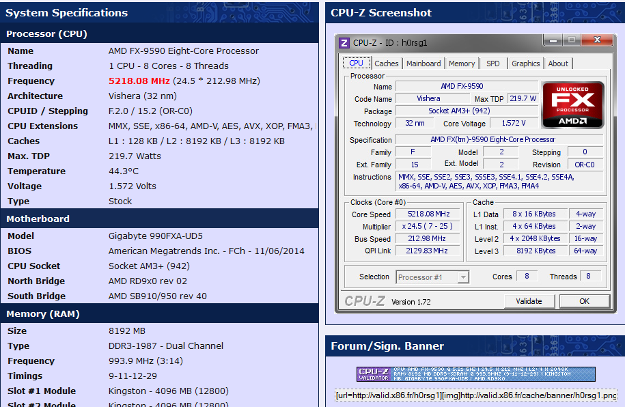
Task: Click the CPU-Z Validator forum banner image
Action: (476, 374)
